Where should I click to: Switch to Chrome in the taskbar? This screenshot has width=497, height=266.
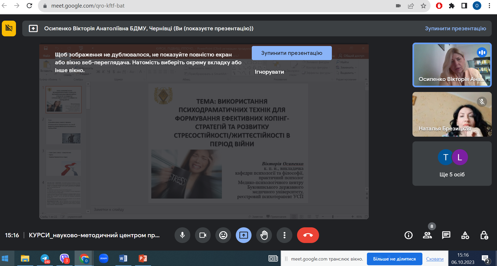(84, 259)
